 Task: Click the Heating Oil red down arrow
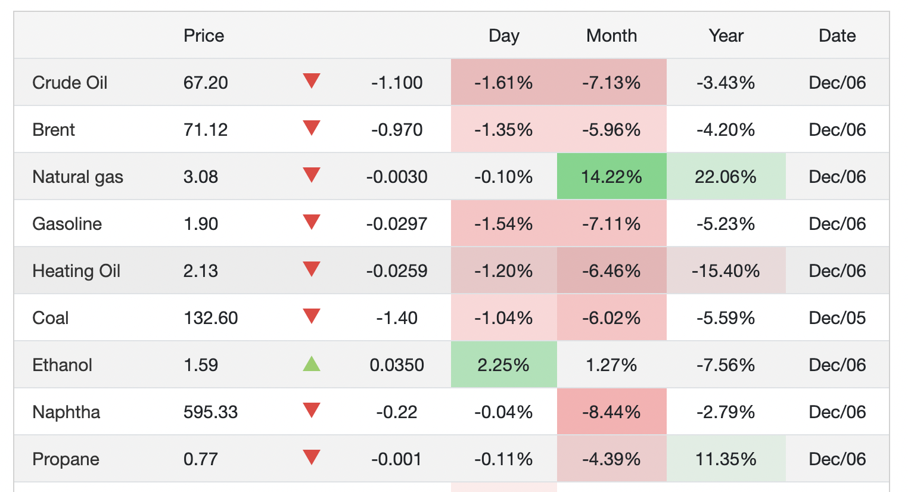(x=312, y=269)
